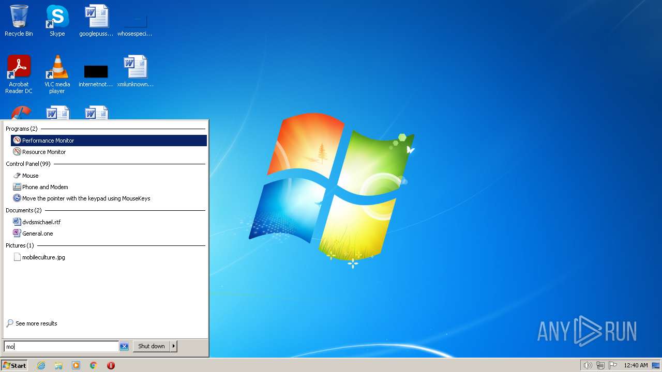
Task: Open MouseKeys pointer keypad setting
Action: click(x=109, y=198)
